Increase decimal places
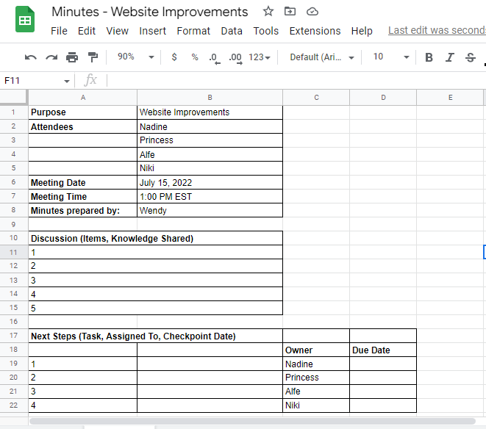This screenshot has width=486, height=429. 235,57
